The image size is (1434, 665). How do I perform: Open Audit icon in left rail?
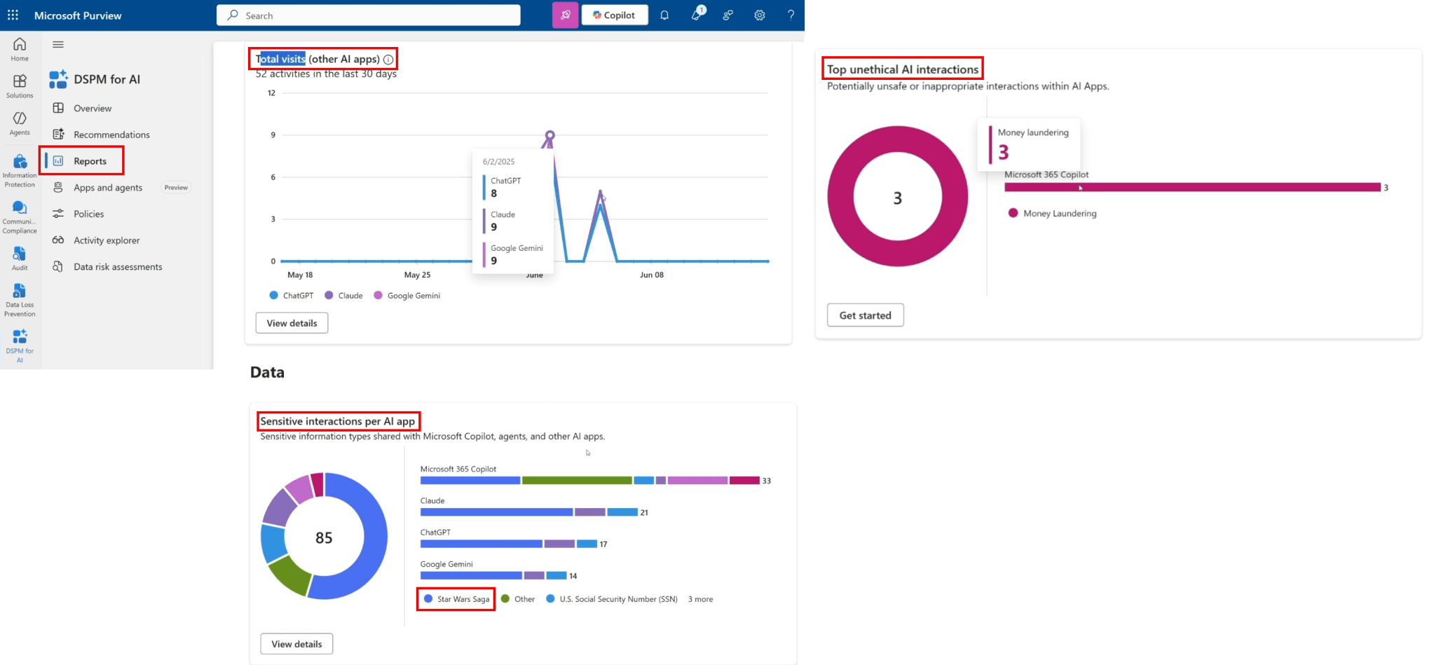coord(20,259)
